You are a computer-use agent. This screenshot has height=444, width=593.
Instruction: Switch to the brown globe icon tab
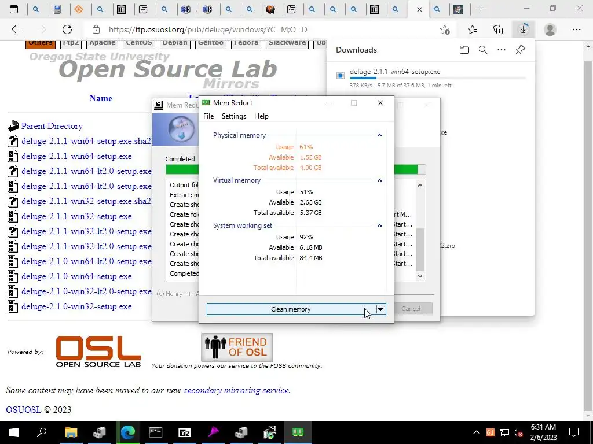[270, 9]
